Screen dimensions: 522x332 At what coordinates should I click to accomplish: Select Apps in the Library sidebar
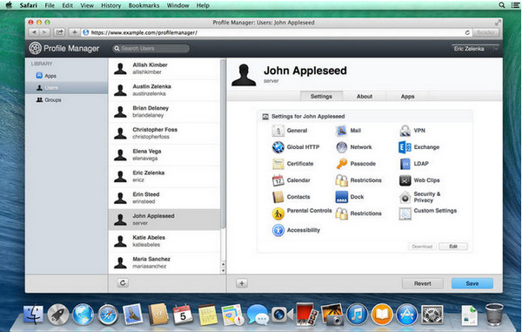(67, 76)
